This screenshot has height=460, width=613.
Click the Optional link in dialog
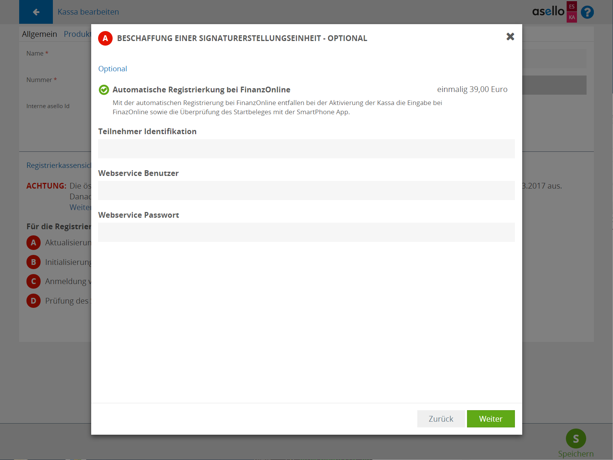[x=113, y=69]
